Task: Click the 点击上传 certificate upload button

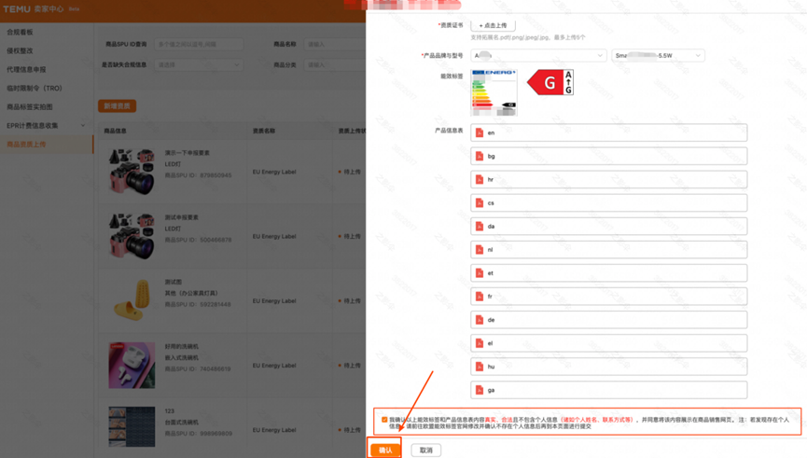Action: [x=493, y=25]
